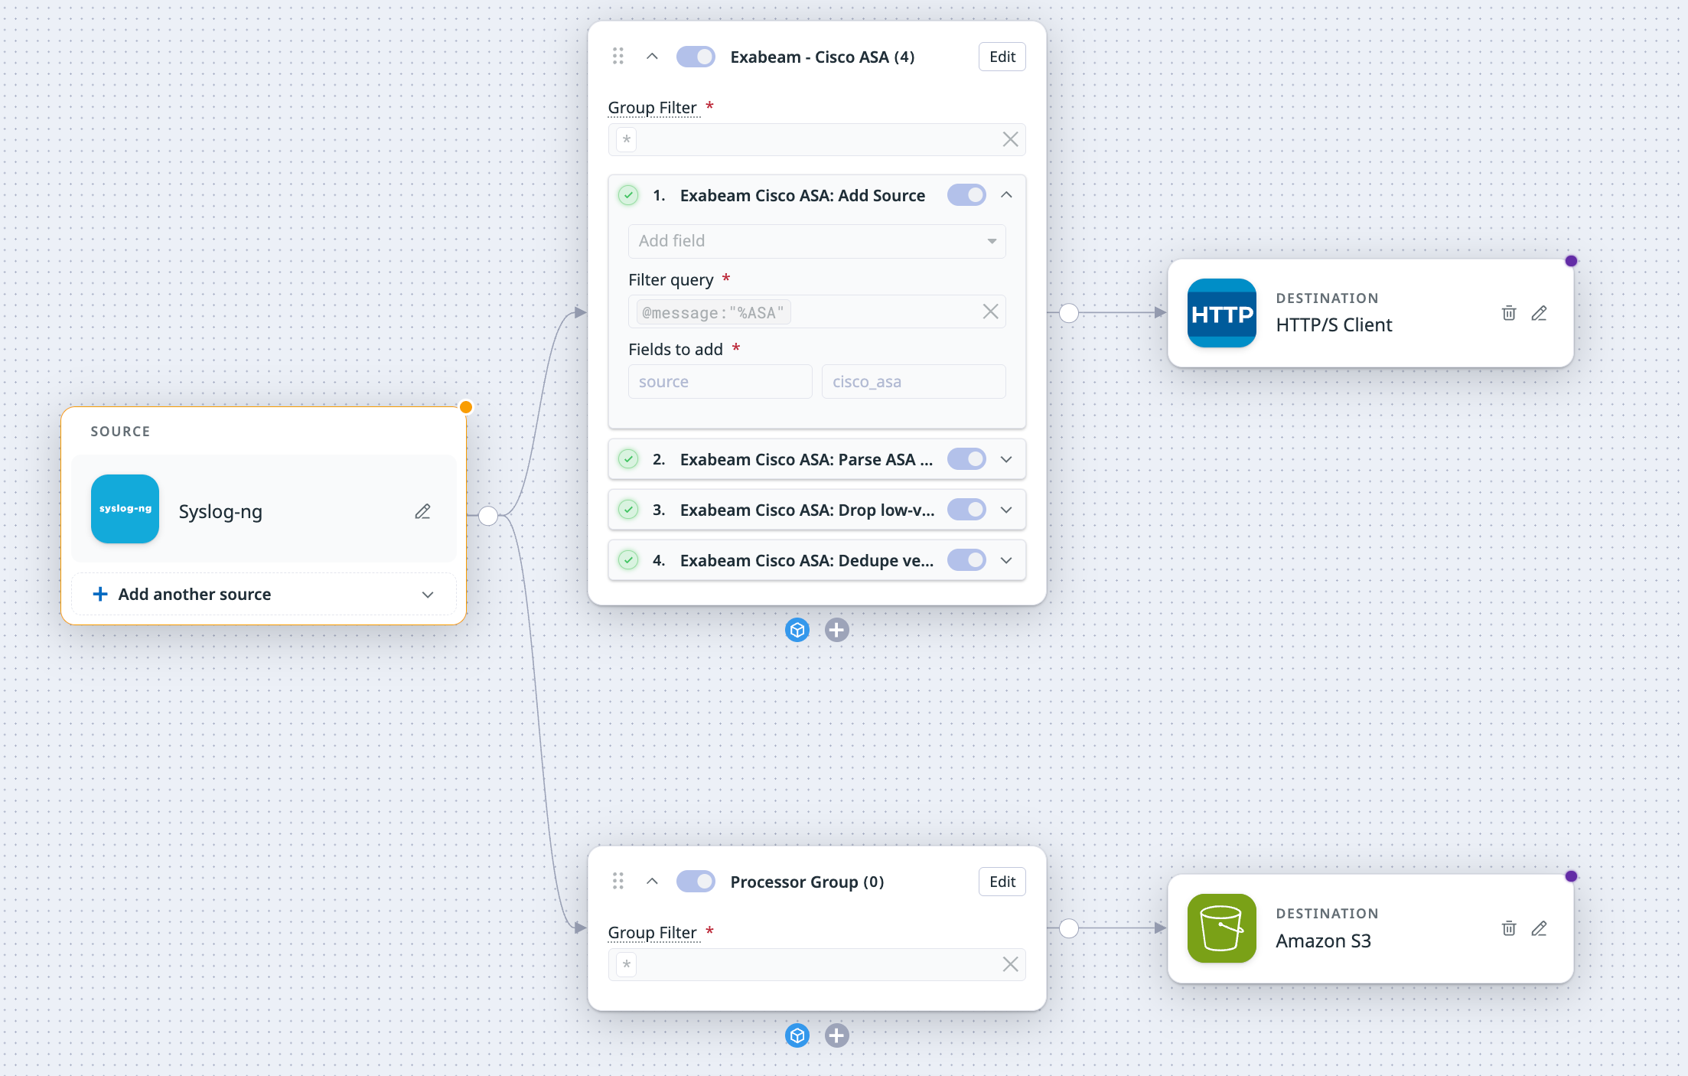Click the syslog-ng source logo
The height and width of the screenshot is (1076, 1688).
[125, 509]
